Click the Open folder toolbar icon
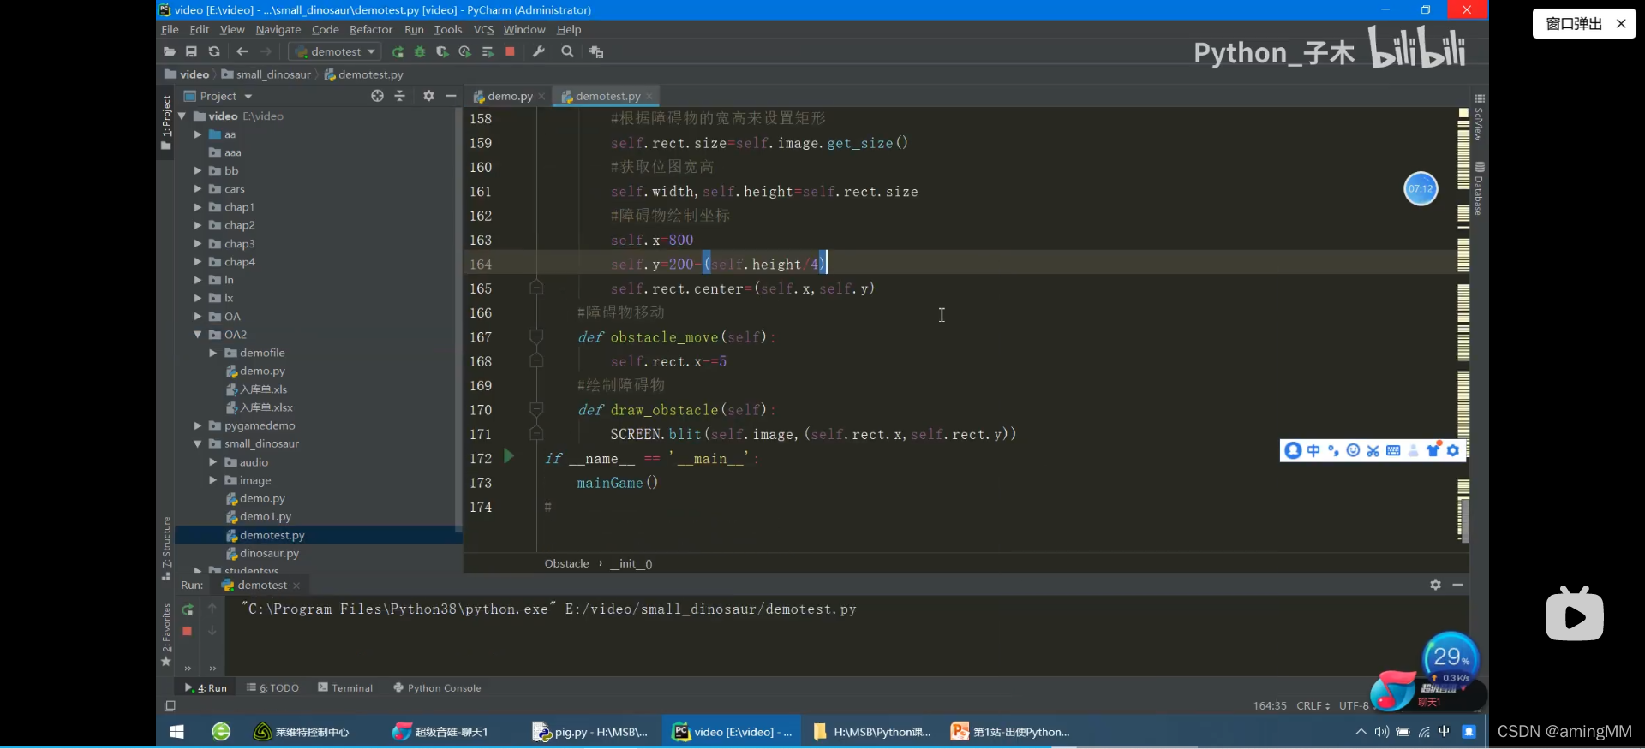The image size is (1645, 749). [x=170, y=51]
